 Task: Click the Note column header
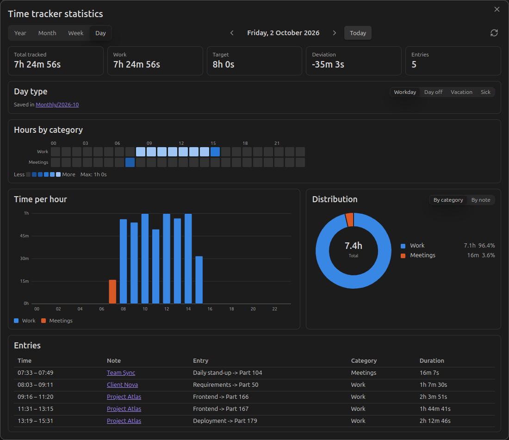tap(114, 361)
